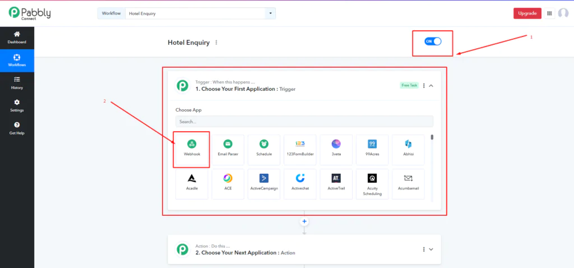This screenshot has height=268, width=574.
Task: Click the Upgrade button
Action: click(527, 13)
